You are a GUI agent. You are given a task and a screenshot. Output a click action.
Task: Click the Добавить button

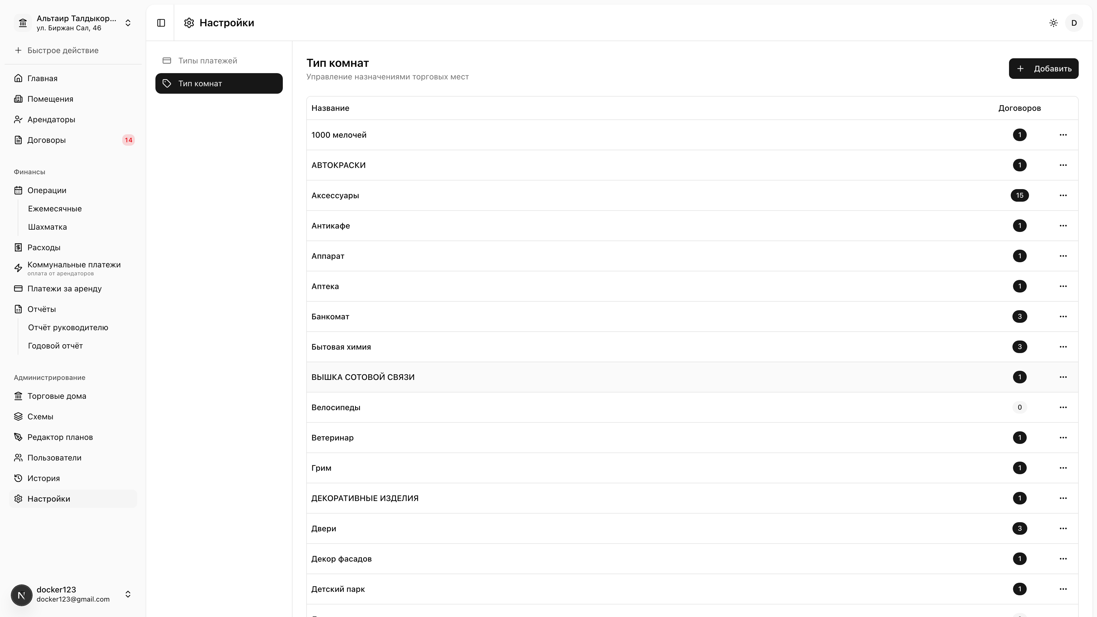[x=1043, y=69]
